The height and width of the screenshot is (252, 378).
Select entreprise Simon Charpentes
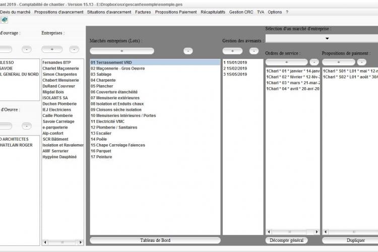[62, 74]
